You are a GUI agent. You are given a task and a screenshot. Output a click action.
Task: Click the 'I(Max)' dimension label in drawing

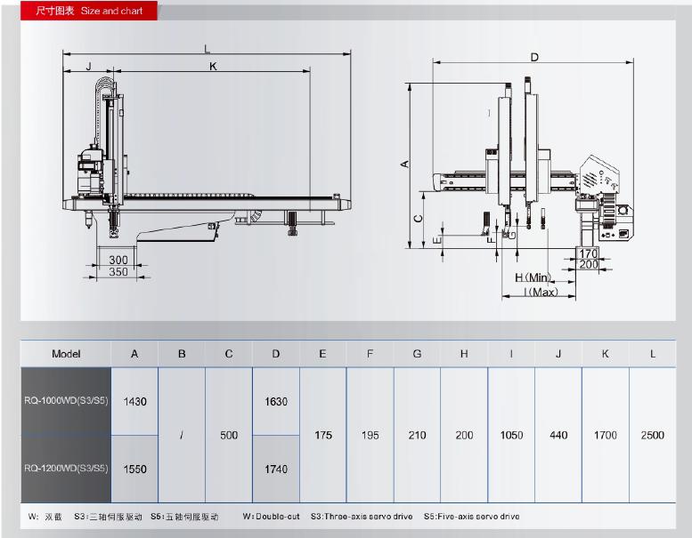(x=541, y=292)
